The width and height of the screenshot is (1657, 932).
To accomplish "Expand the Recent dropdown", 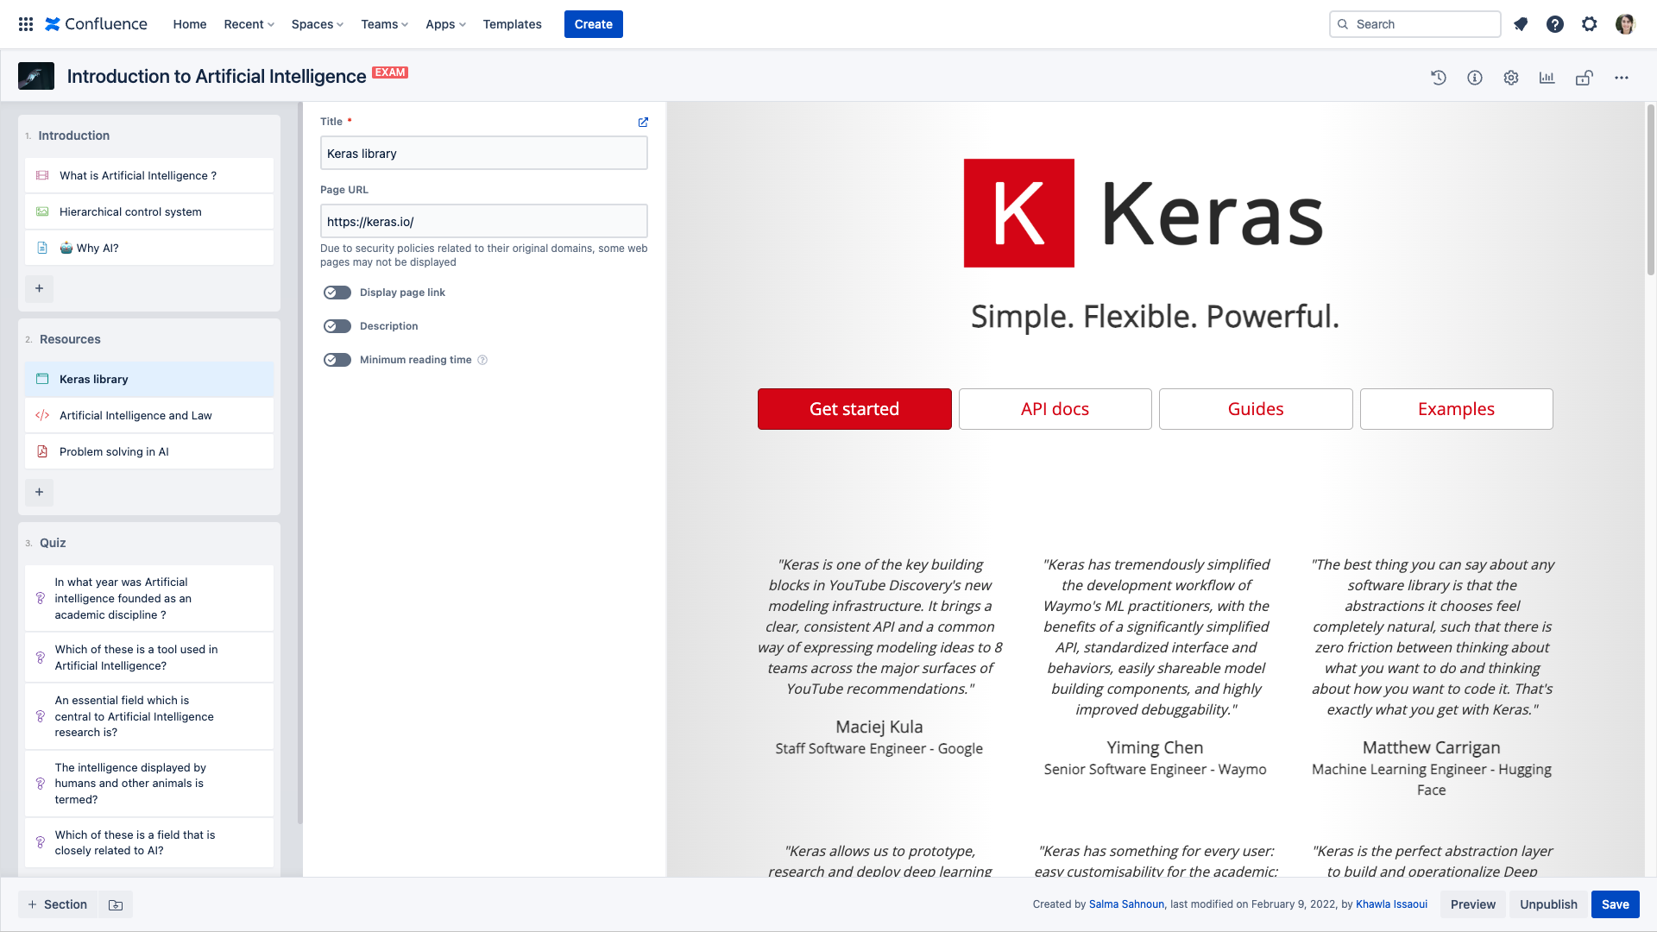I will pos(249,24).
